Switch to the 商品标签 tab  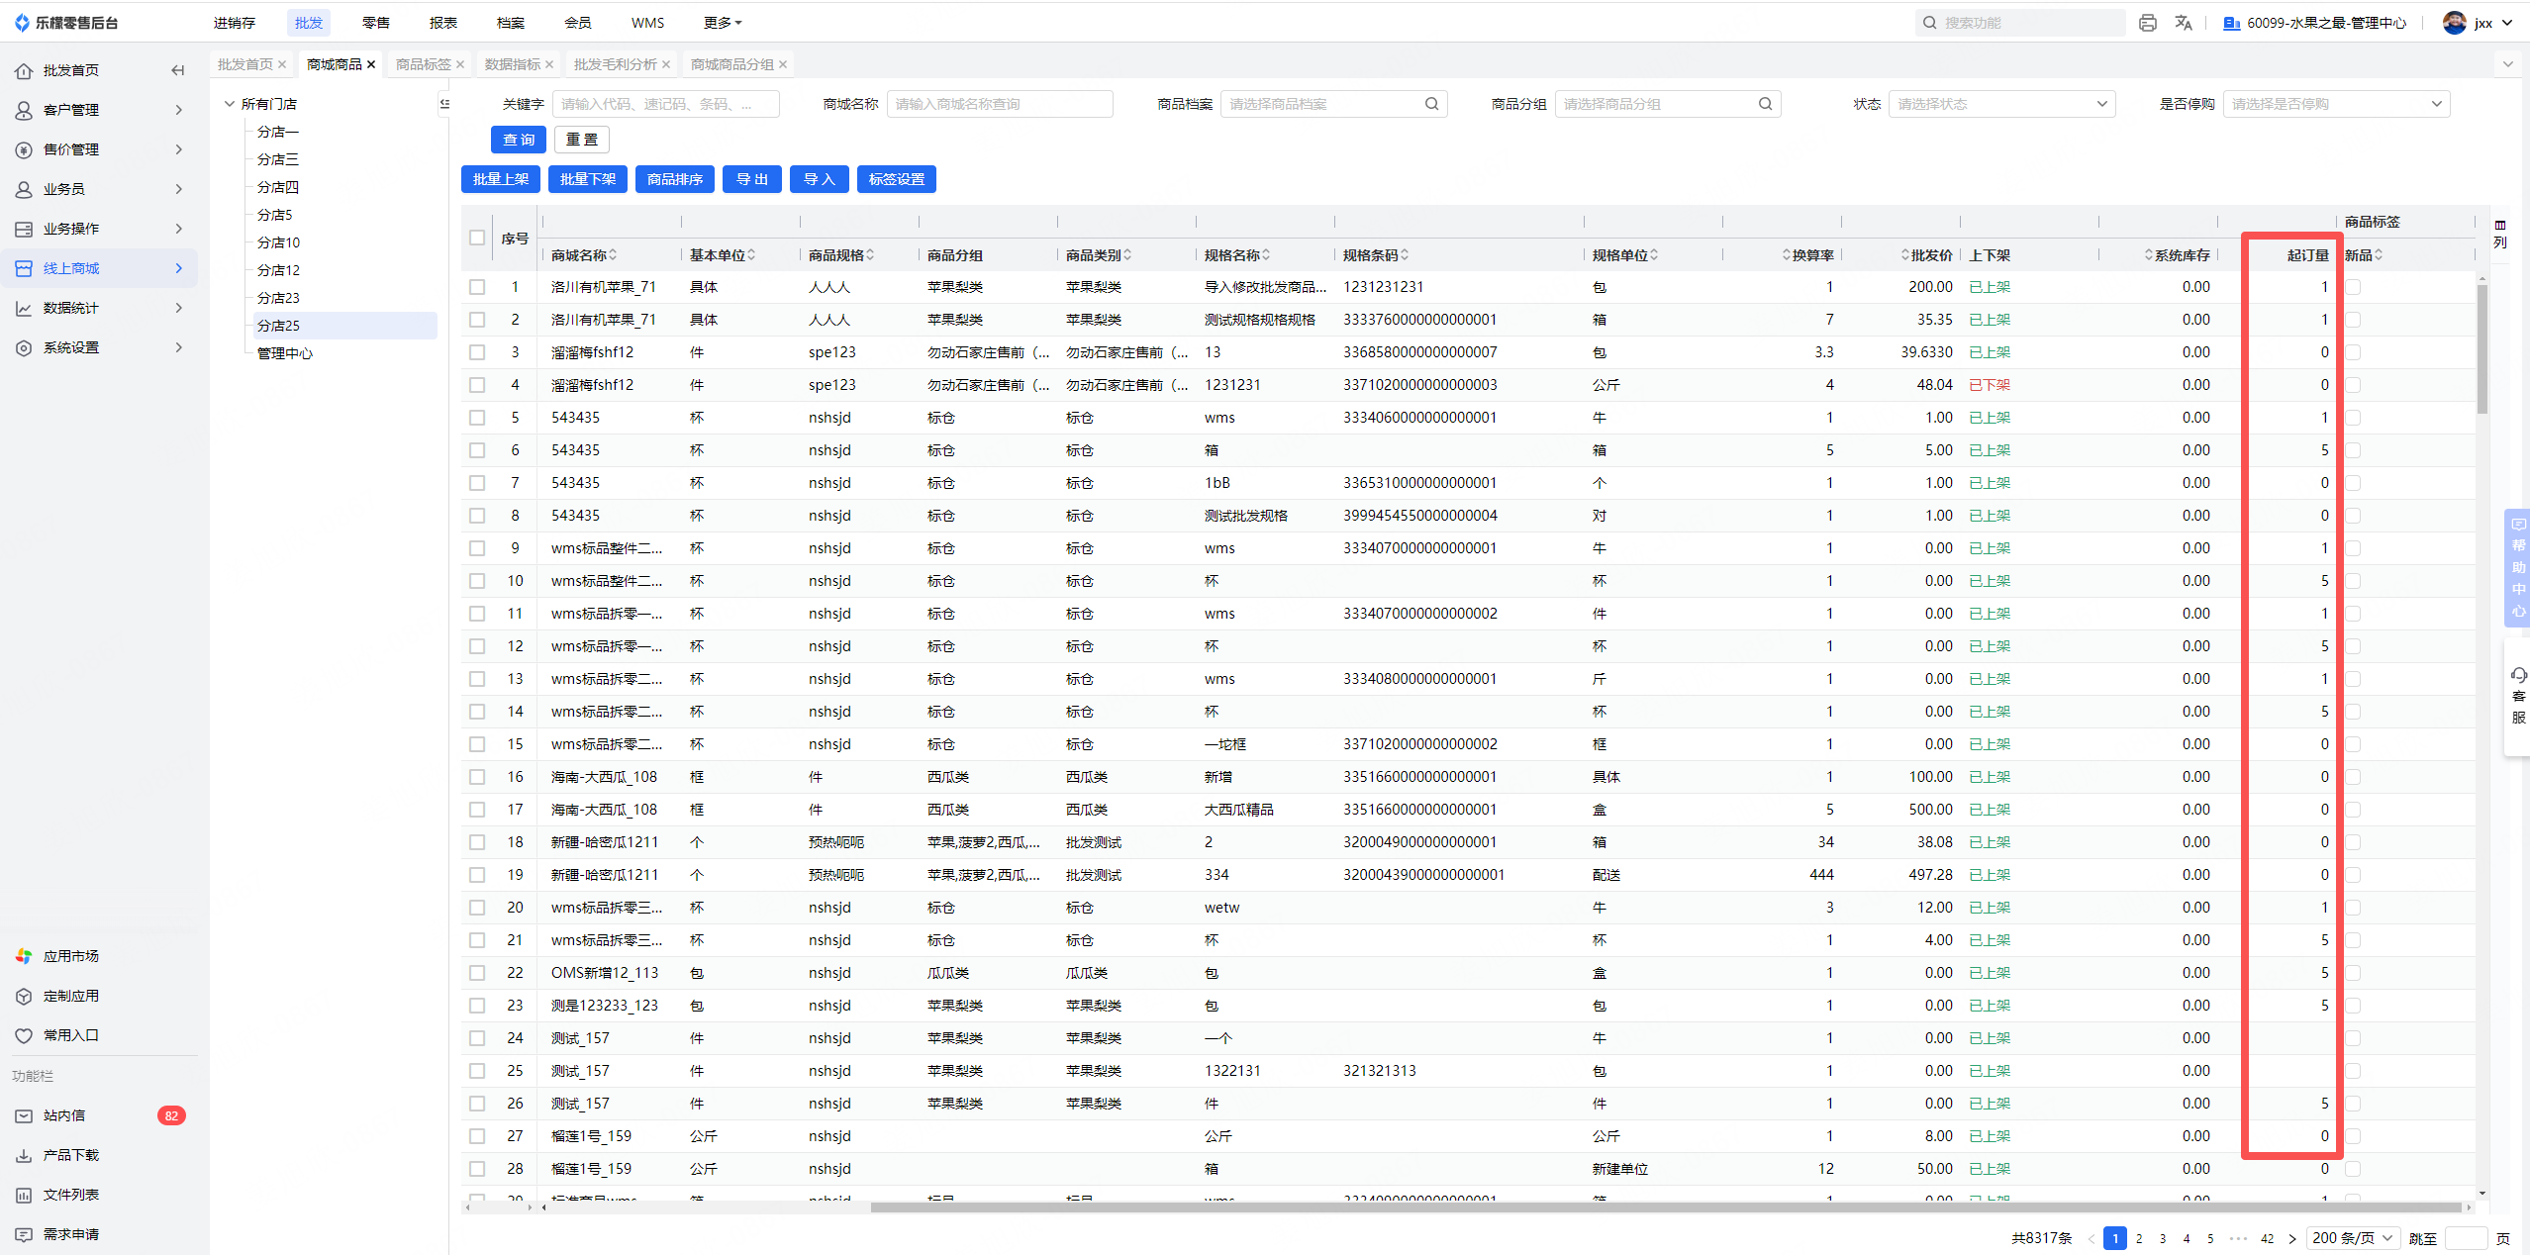tap(423, 64)
